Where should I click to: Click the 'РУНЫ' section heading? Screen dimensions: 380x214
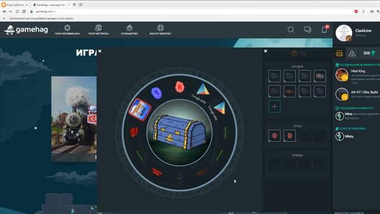tap(297, 126)
